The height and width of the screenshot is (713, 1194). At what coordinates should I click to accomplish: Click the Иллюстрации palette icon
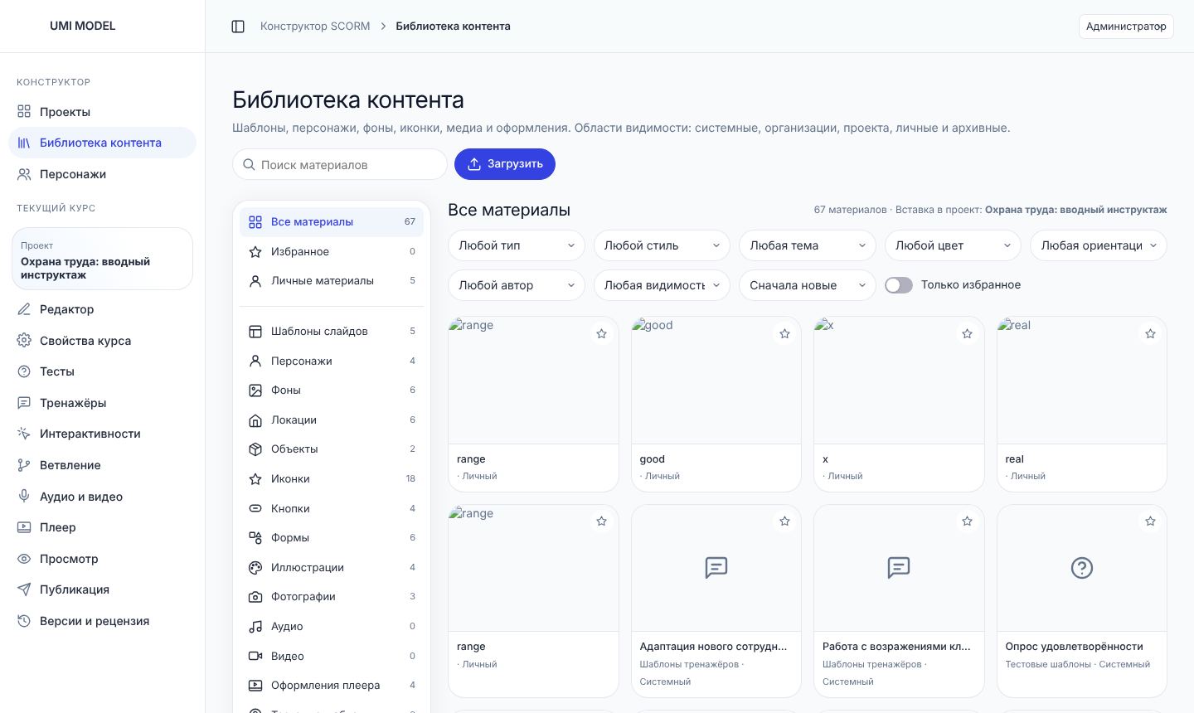click(x=255, y=568)
